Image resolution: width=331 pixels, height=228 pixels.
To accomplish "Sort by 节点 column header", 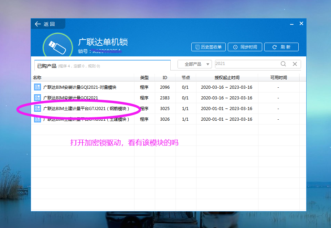I will (185, 78).
